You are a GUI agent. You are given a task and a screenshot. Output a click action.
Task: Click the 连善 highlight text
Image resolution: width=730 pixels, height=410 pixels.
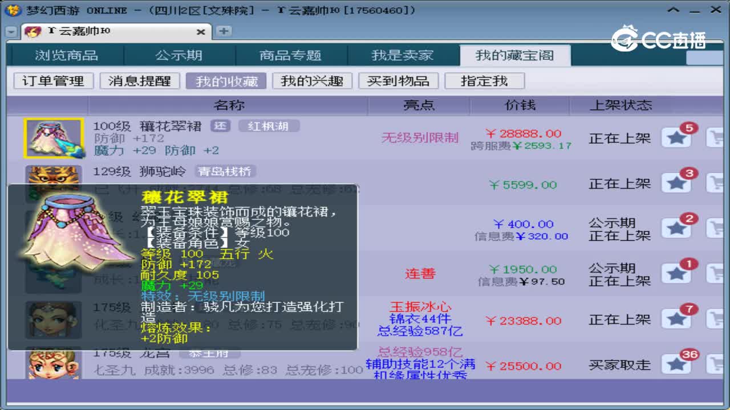pos(420,274)
